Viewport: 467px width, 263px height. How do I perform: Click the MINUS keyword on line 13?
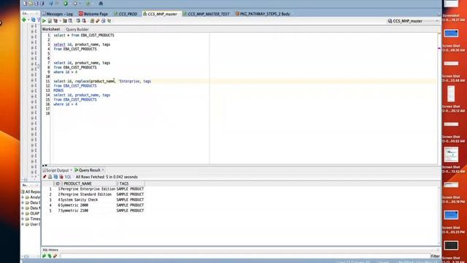click(58, 91)
